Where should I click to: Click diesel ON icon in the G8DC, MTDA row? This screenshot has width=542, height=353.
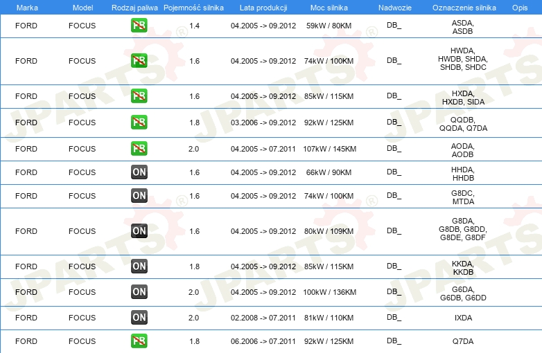139,195
